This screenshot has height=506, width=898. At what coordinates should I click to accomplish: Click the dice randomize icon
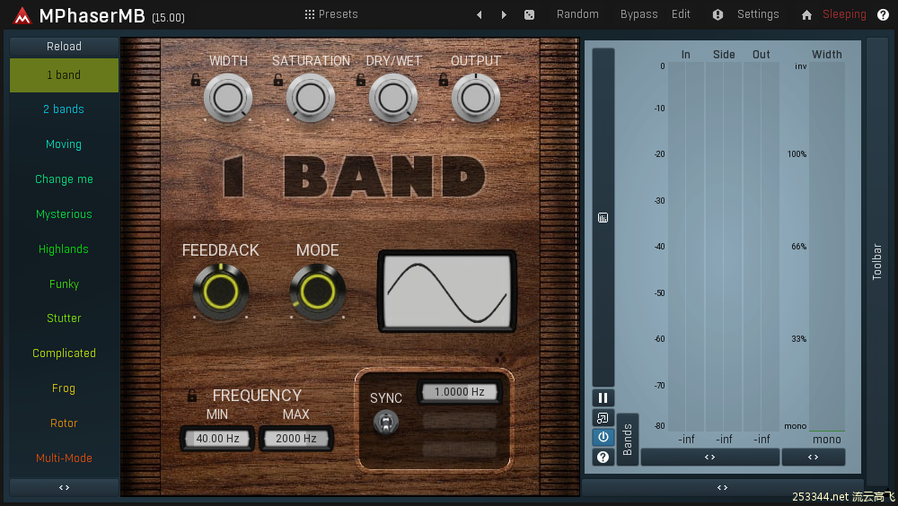tap(529, 15)
